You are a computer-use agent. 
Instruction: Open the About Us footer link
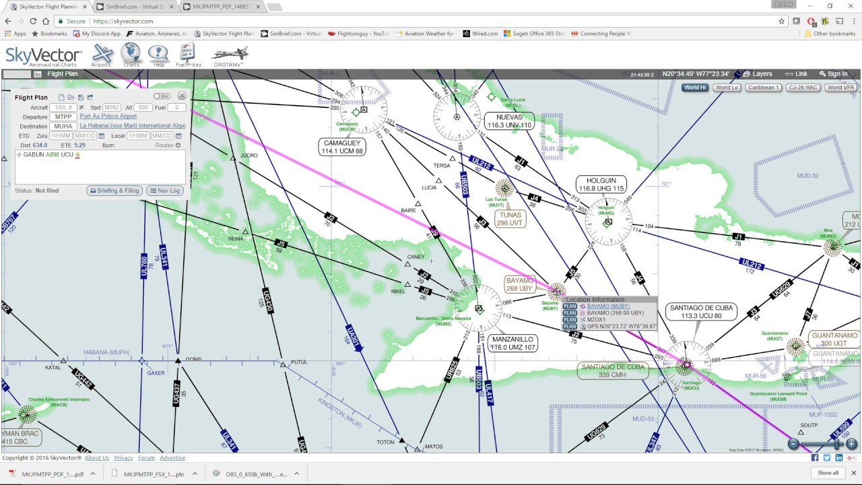[x=96, y=458]
